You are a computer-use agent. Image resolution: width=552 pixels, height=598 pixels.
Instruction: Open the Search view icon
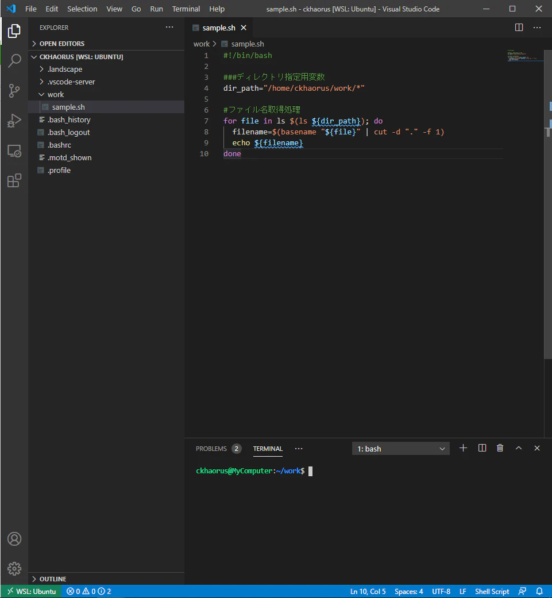14,61
